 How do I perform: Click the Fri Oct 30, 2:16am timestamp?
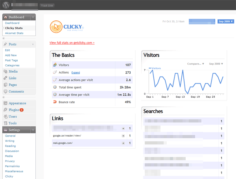point(173,22)
